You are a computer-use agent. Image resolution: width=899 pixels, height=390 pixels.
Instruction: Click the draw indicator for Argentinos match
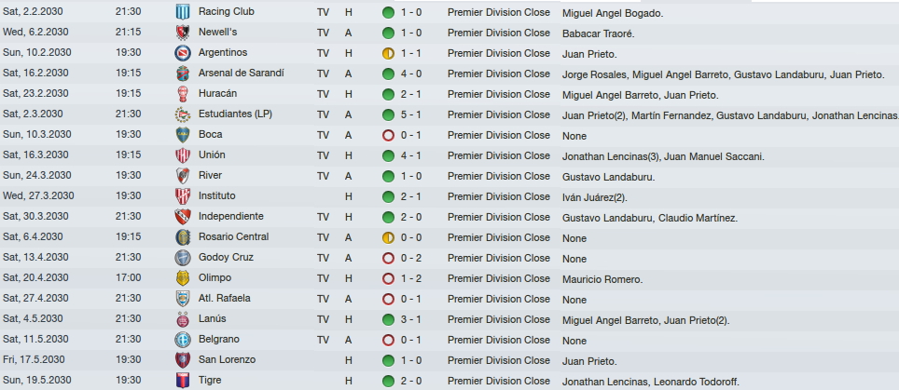(x=388, y=54)
